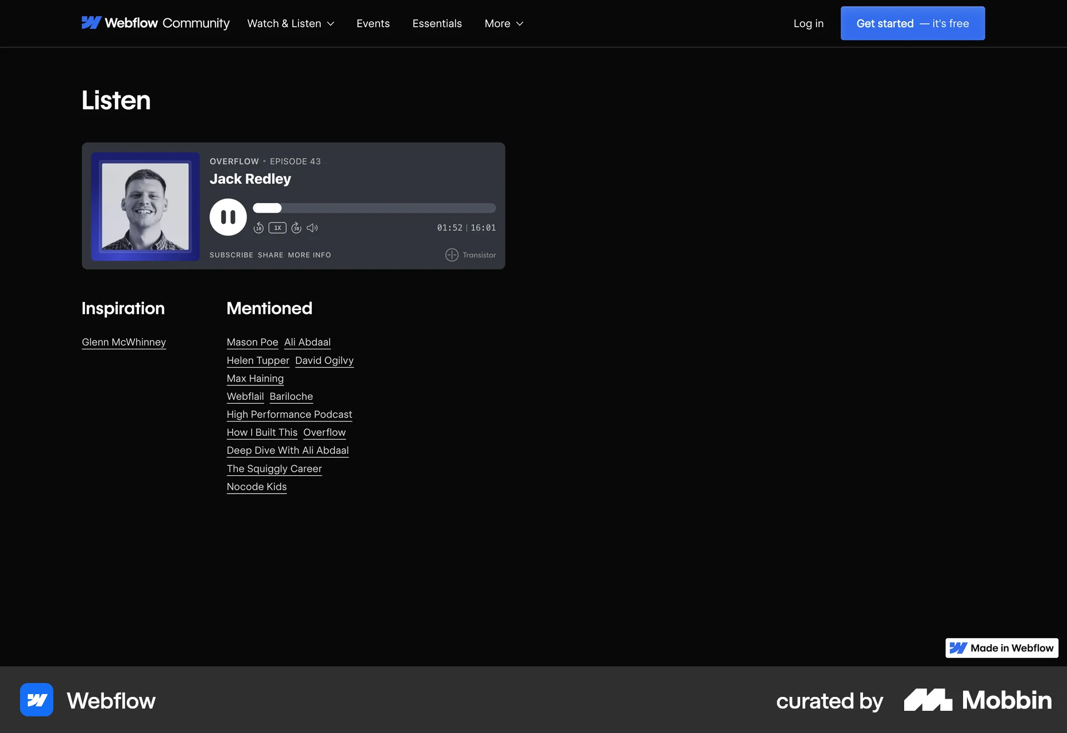Click the Webflow Community logo
Viewport: 1067px width, 733px height.
coord(156,23)
